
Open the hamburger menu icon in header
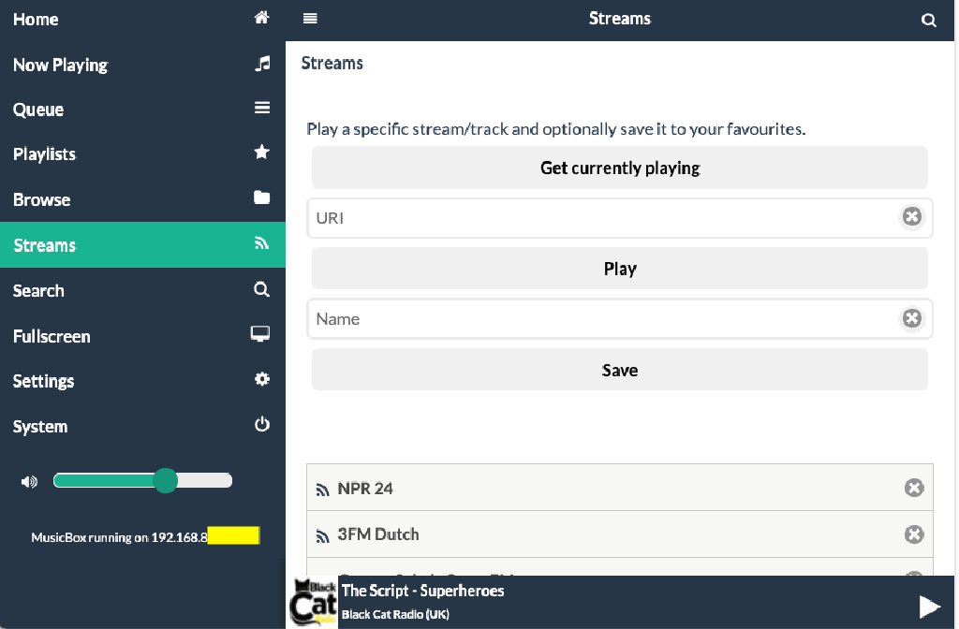[310, 19]
